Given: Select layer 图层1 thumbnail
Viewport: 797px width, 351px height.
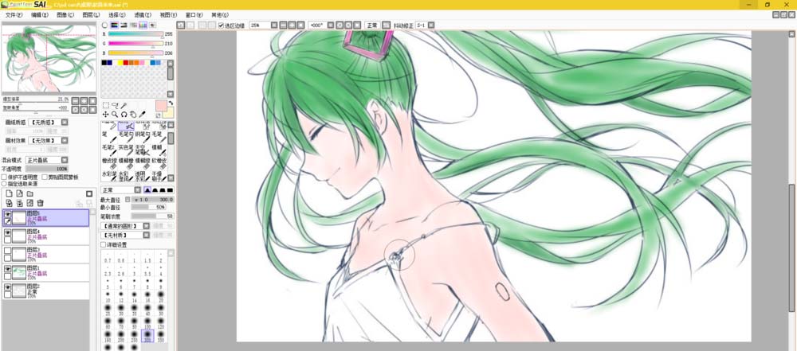Looking at the screenshot, I should [19, 273].
